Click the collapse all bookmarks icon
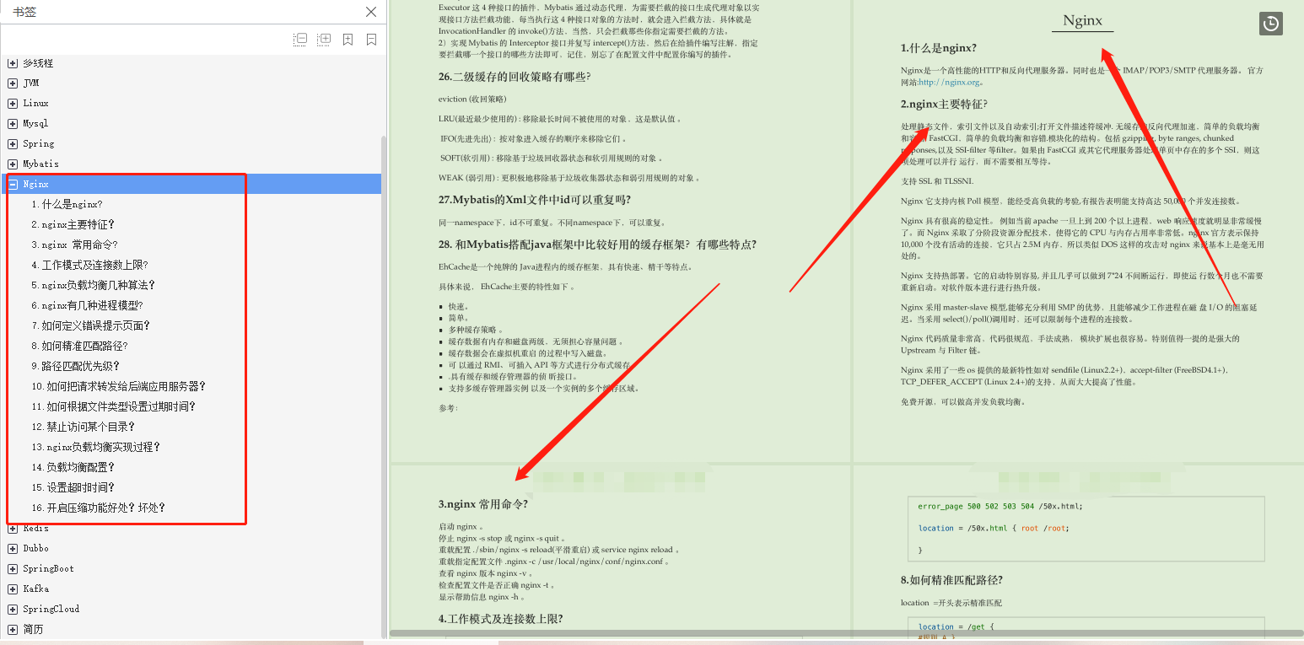This screenshot has height=645, width=1304. [300, 40]
